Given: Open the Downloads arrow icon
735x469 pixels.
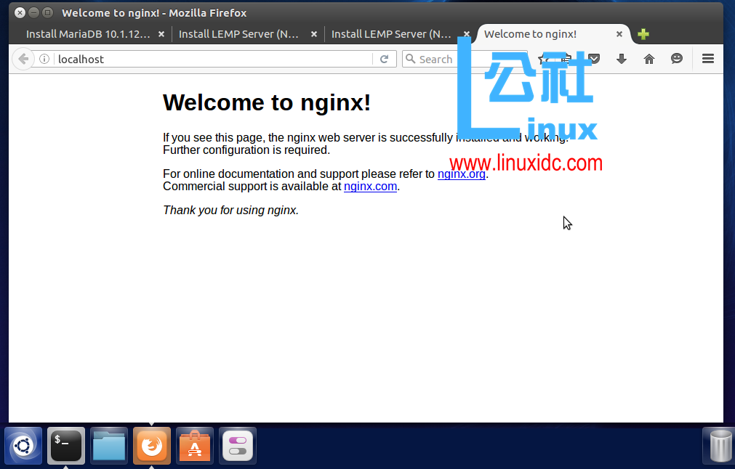Looking at the screenshot, I should 621,59.
